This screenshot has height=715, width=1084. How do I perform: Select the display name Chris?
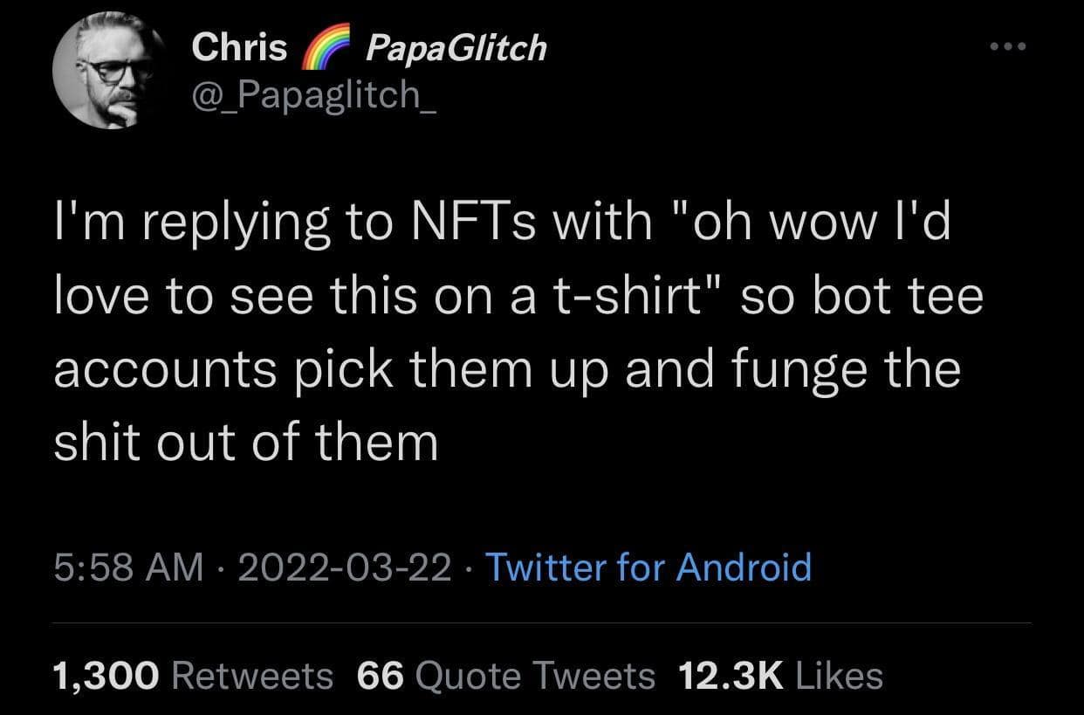click(x=238, y=47)
